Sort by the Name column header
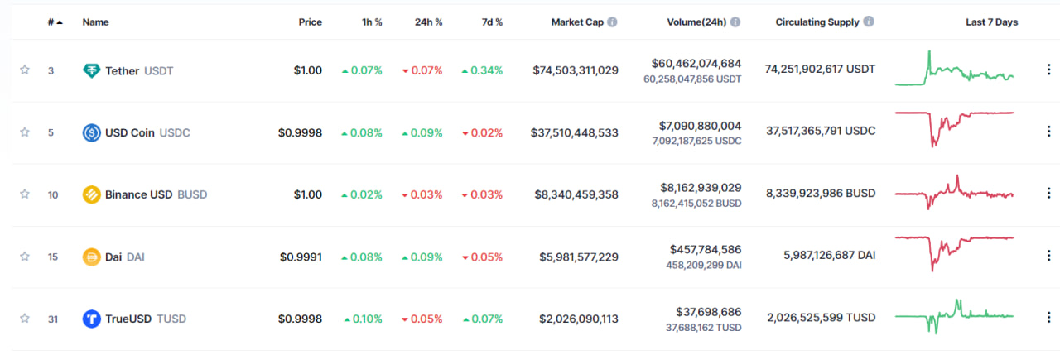1060x355 pixels. click(95, 22)
